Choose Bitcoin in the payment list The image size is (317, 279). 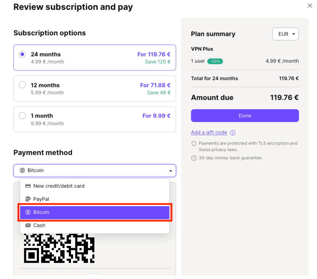click(95, 212)
